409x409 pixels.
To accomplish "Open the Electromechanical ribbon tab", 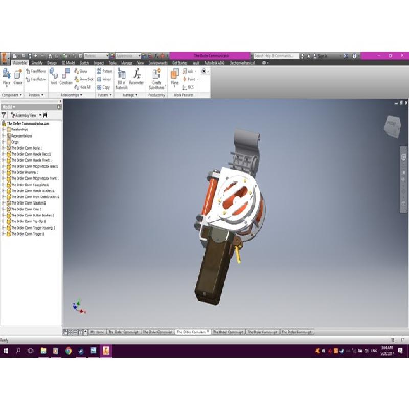I will (242, 63).
